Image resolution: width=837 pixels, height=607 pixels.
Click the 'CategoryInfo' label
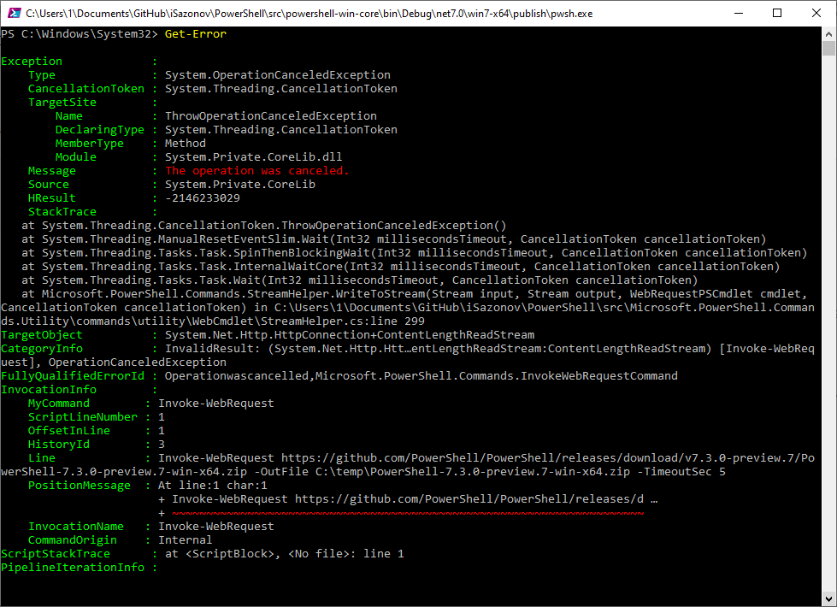(x=42, y=349)
